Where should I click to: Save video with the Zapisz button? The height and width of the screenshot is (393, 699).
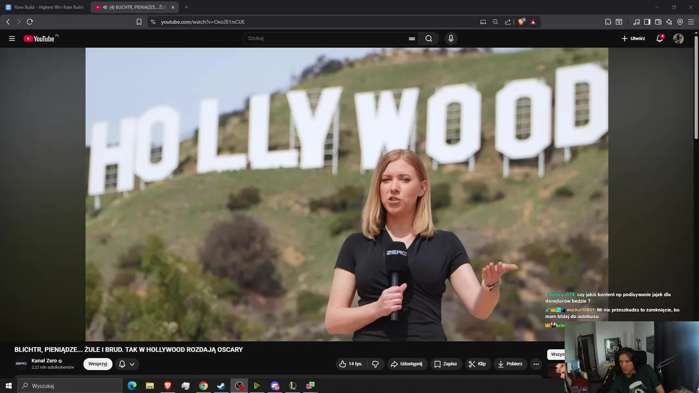pyautogui.click(x=446, y=364)
